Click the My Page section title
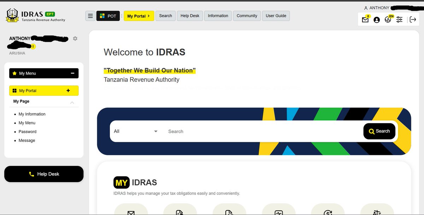 coord(21,101)
